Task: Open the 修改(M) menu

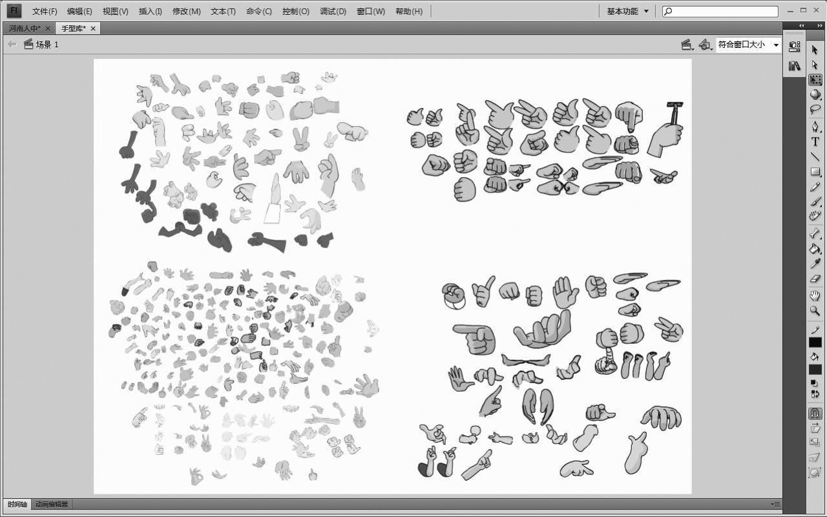Action: (x=186, y=12)
